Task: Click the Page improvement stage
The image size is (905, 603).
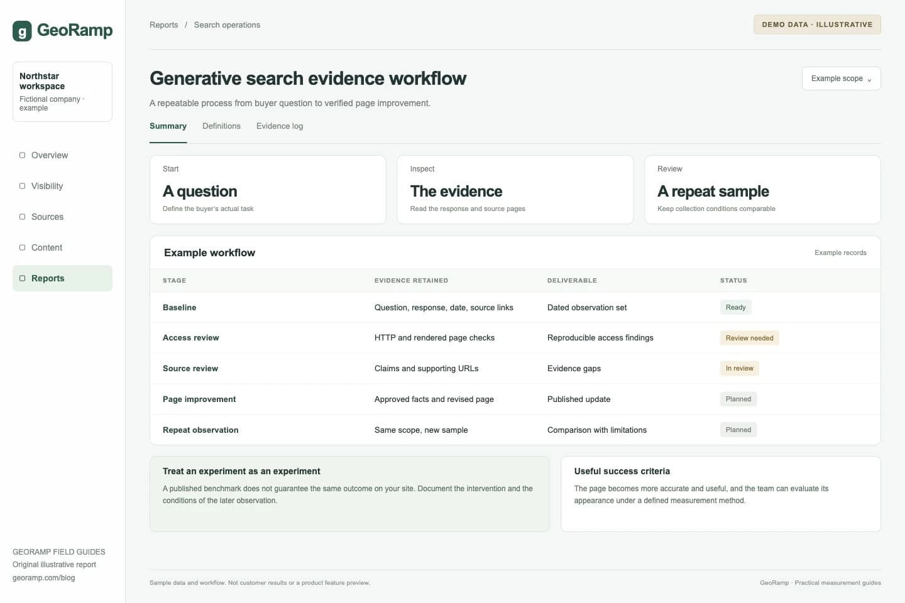Action: (199, 399)
